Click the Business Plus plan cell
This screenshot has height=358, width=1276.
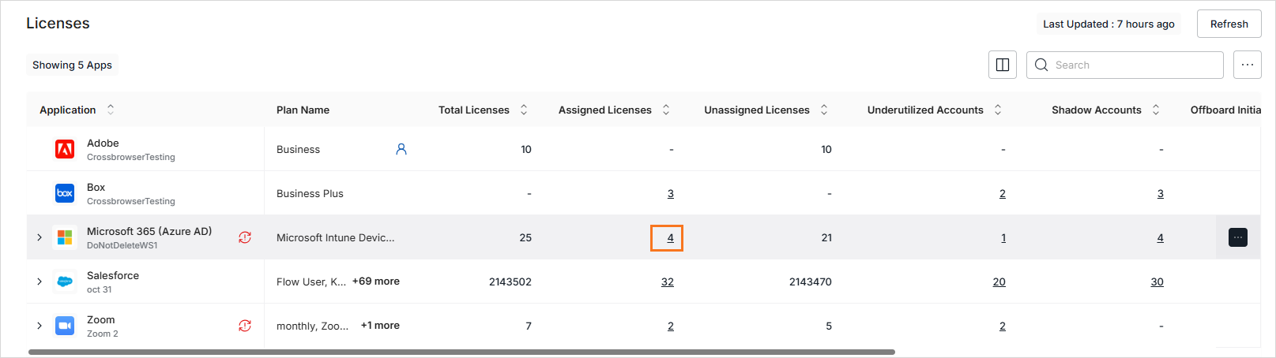click(310, 193)
